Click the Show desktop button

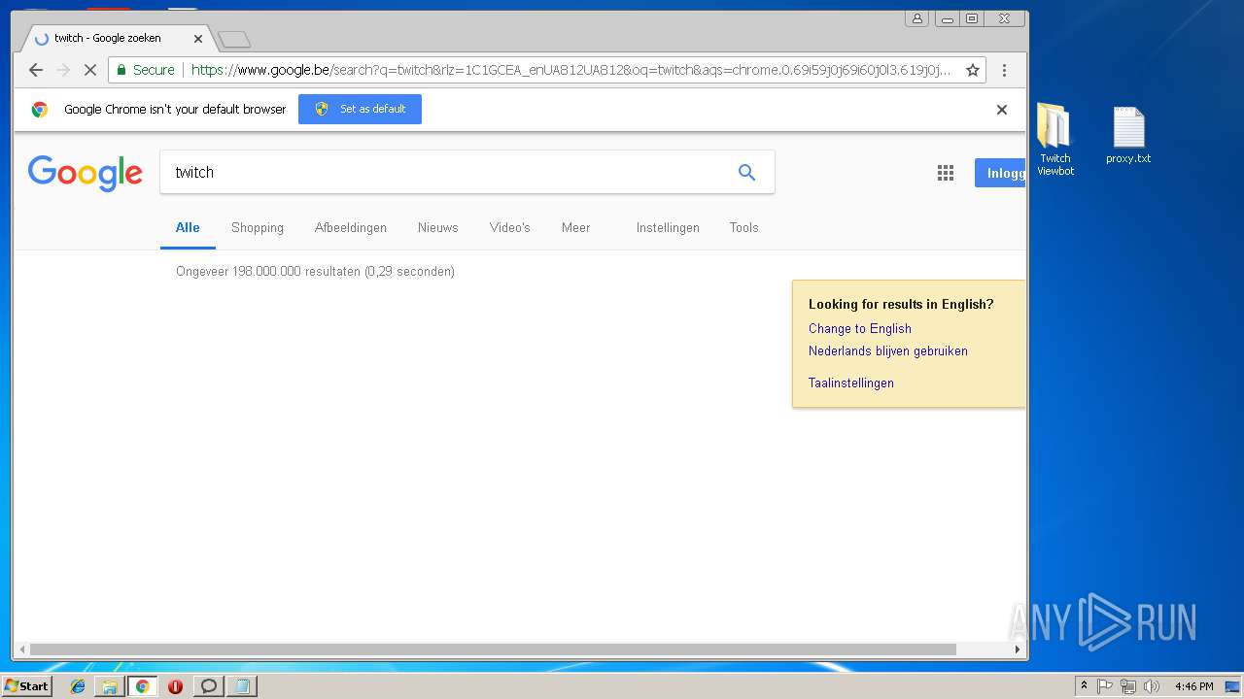[1233, 686]
